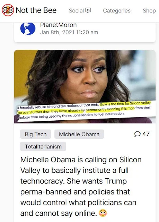Open the Michelle Obama article image
159x222 pixels.
click(x=85, y=87)
